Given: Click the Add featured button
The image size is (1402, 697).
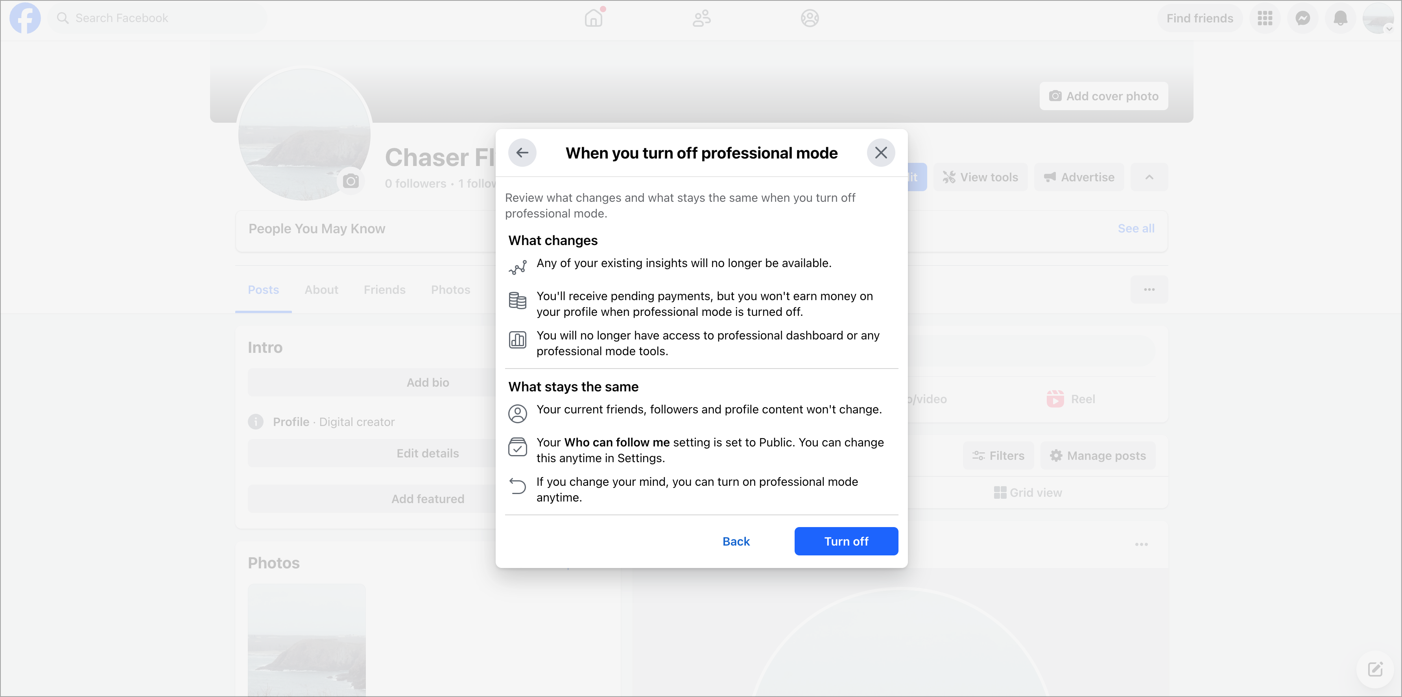Looking at the screenshot, I should [x=428, y=499].
